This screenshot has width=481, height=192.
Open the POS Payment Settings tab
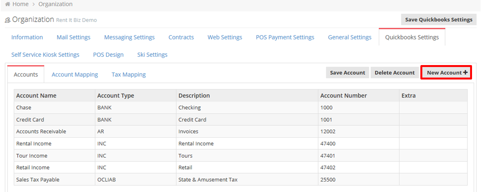[x=285, y=37]
